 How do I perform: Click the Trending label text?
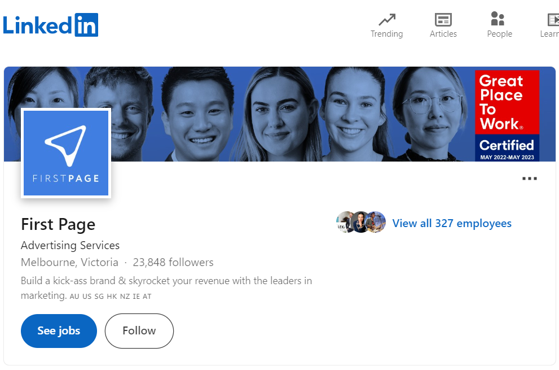(387, 34)
